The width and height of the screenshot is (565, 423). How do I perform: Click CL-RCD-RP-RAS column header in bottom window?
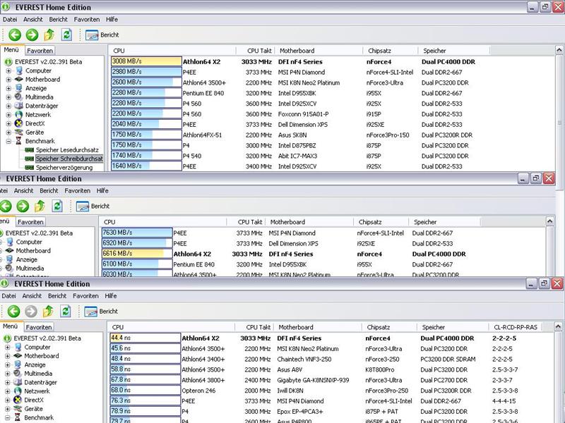click(x=516, y=327)
